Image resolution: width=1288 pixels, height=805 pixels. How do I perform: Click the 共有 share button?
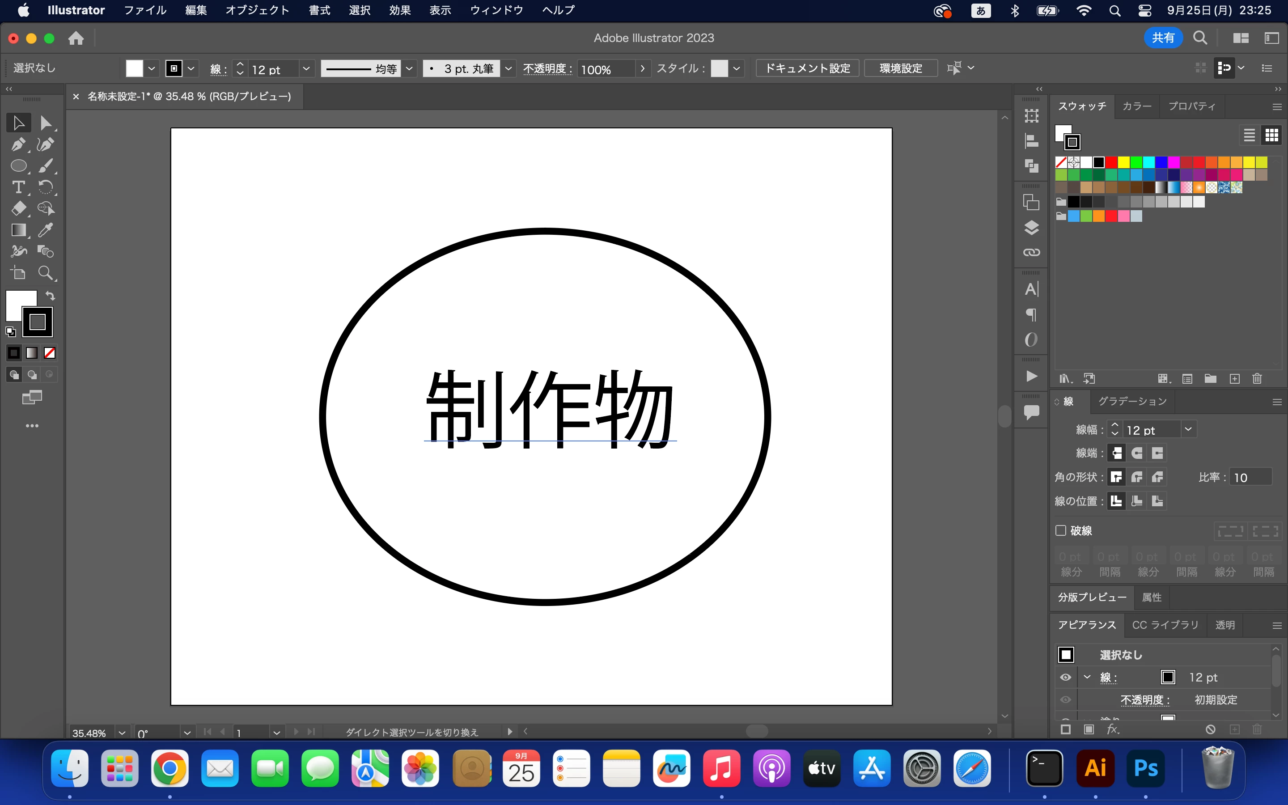tap(1163, 38)
